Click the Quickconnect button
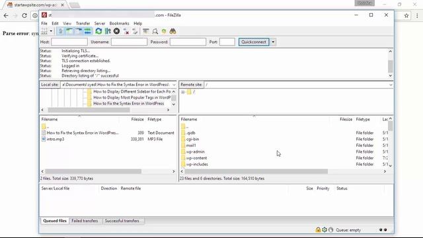Viewport: 423px width, 238px height. point(254,42)
